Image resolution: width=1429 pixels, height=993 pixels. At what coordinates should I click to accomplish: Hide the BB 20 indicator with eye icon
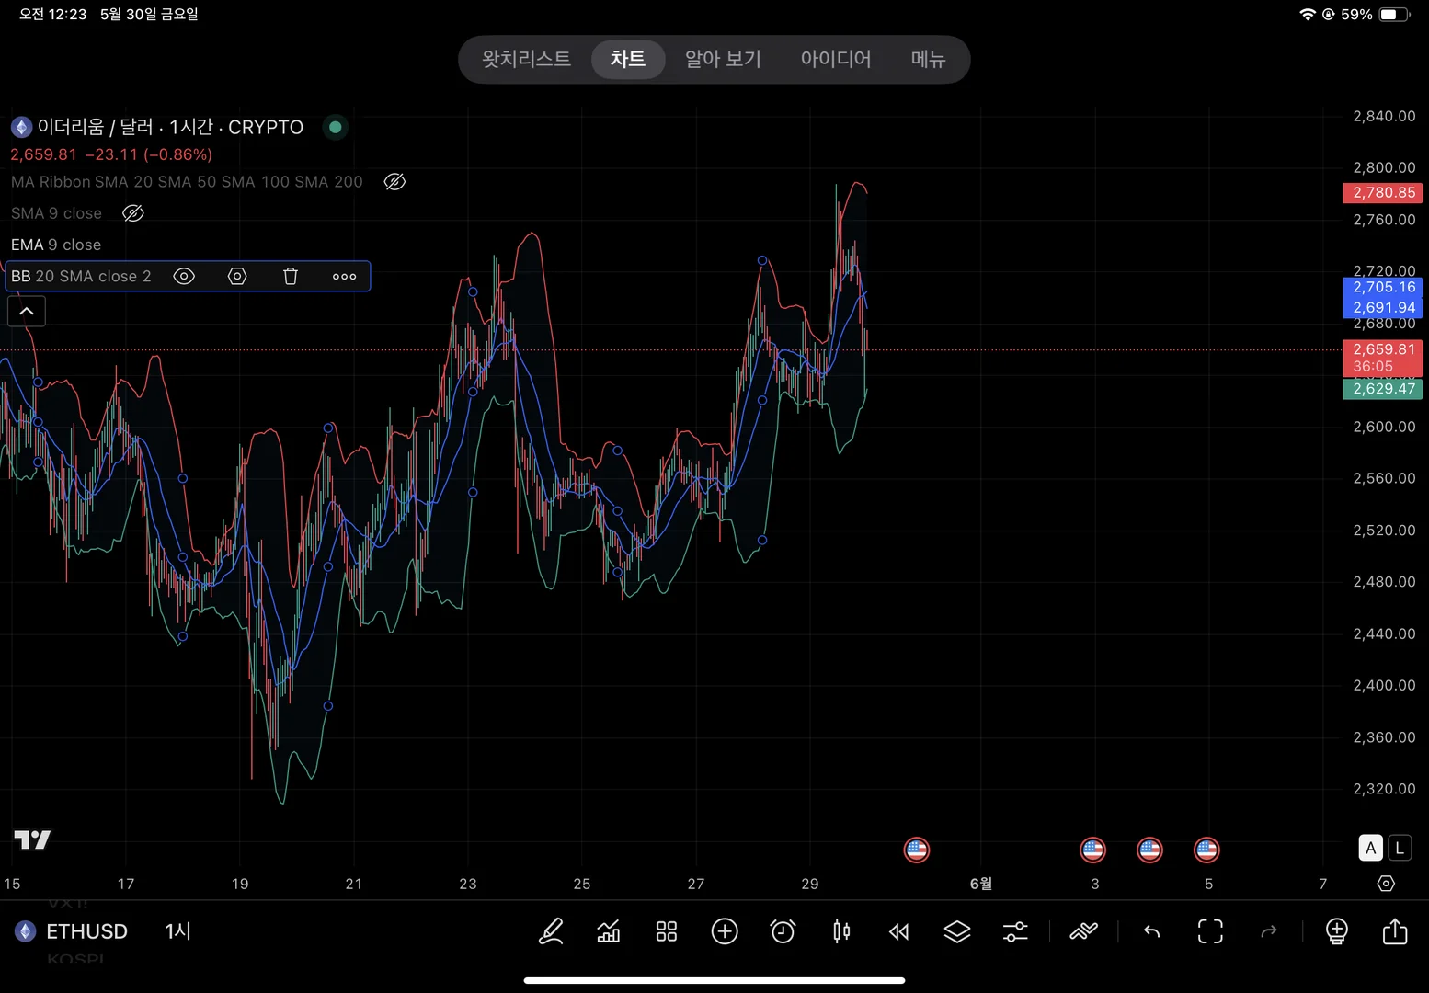click(184, 277)
